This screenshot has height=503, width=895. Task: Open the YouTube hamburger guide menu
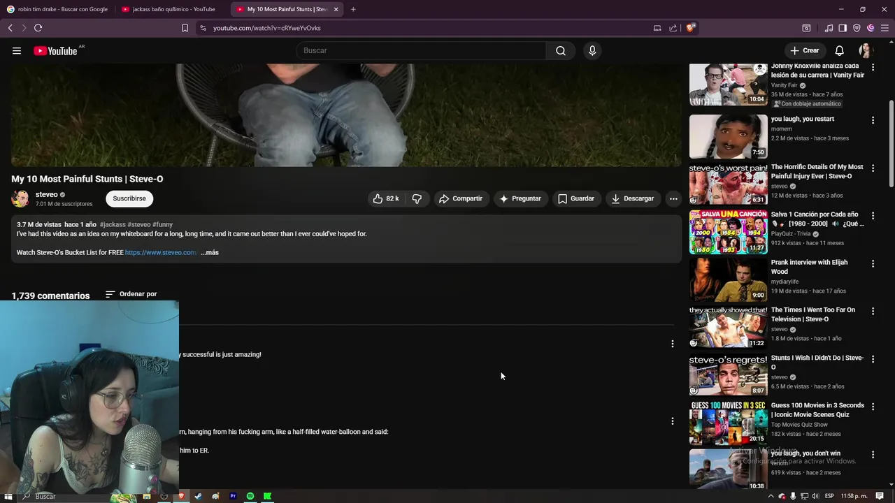click(x=17, y=50)
